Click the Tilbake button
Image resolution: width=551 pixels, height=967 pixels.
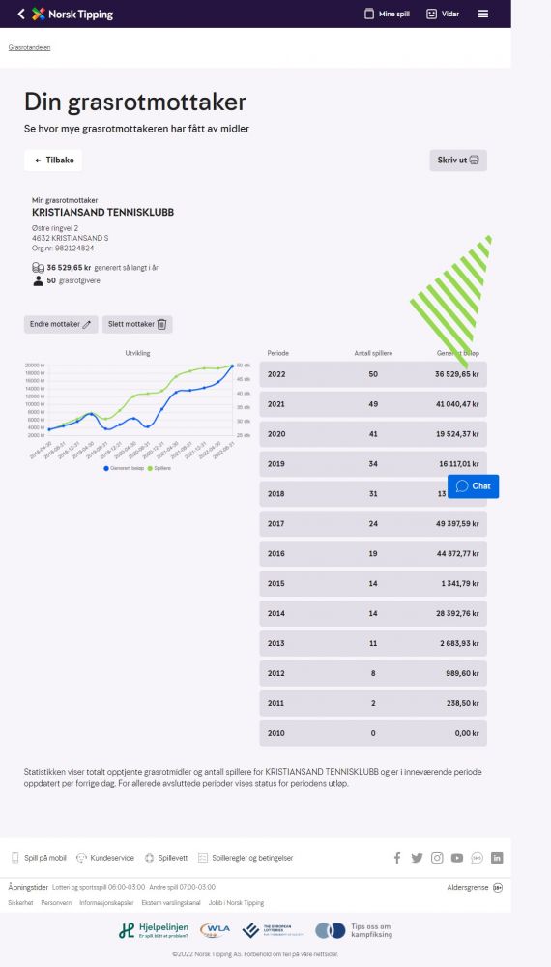(x=53, y=161)
